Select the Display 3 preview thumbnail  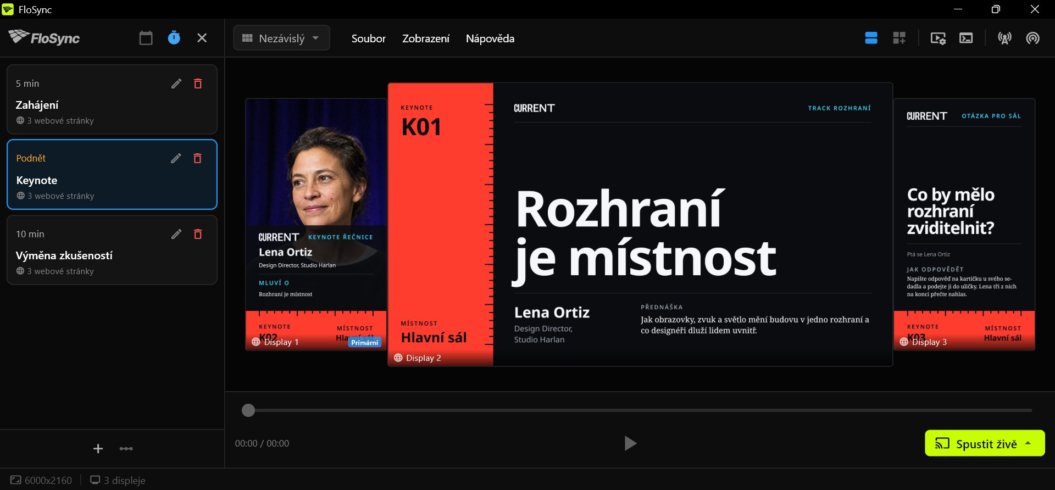tap(964, 224)
